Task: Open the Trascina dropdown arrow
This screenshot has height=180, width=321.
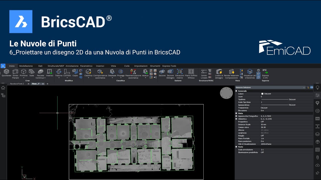Action: pyautogui.click(x=59, y=78)
